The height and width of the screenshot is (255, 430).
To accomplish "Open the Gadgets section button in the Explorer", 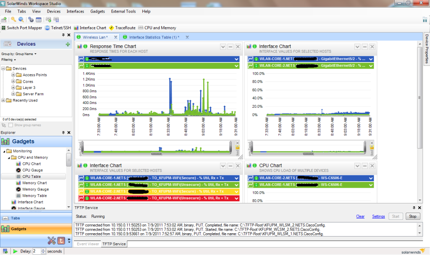I will click(36, 229).
